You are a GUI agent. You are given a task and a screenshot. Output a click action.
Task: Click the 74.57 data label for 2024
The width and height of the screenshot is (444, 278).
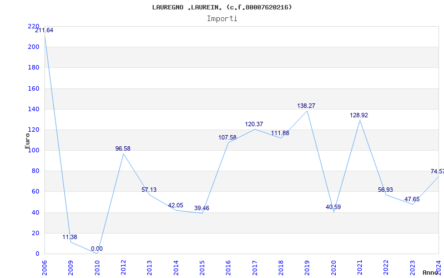(437, 171)
